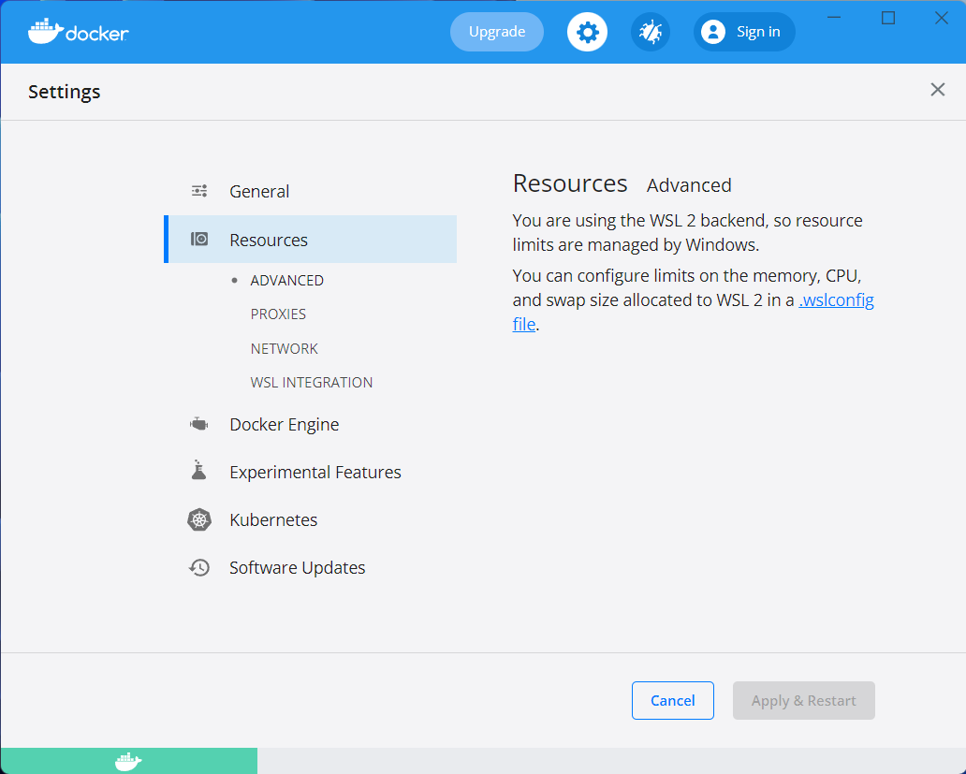The height and width of the screenshot is (774, 966).
Task: Click the Upgrade button
Action: click(496, 31)
